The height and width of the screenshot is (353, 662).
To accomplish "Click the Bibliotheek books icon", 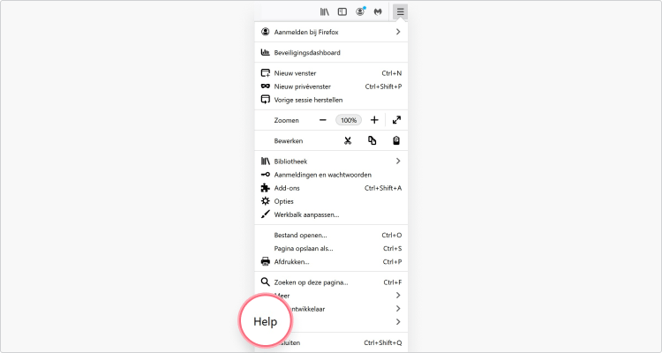I will pos(265,161).
